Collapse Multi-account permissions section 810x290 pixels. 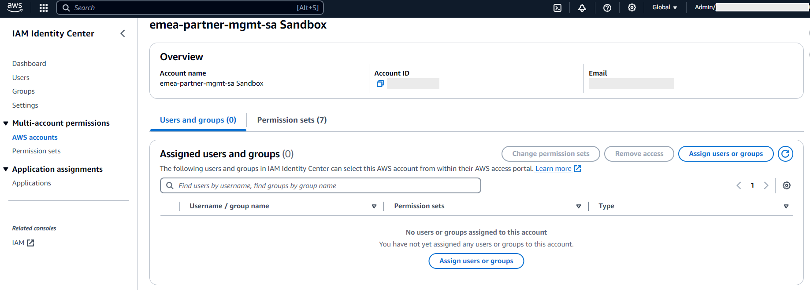6,123
